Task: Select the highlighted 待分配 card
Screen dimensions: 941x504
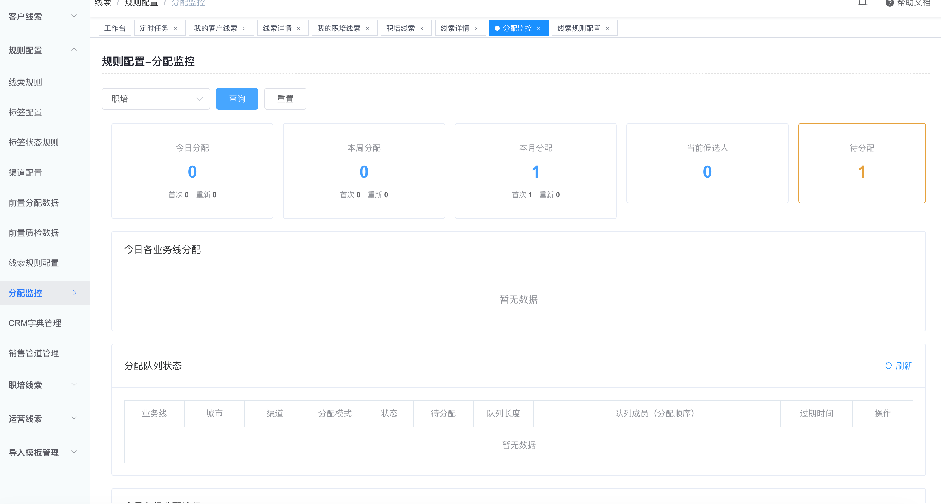Action: (862, 163)
